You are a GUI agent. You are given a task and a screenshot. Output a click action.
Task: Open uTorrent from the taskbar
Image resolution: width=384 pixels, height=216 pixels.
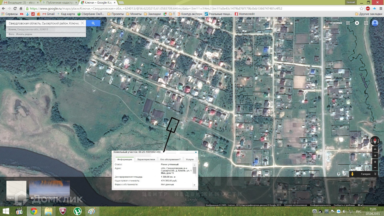pyautogui.click(x=77, y=211)
